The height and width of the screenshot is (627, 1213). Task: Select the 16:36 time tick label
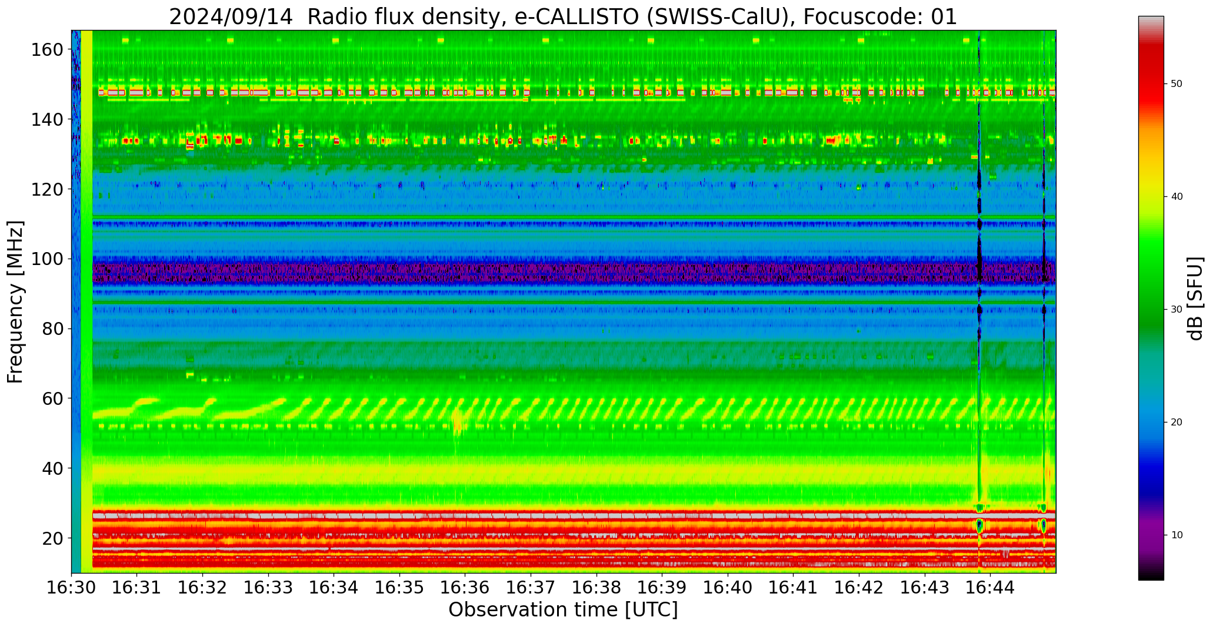[x=465, y=587]
